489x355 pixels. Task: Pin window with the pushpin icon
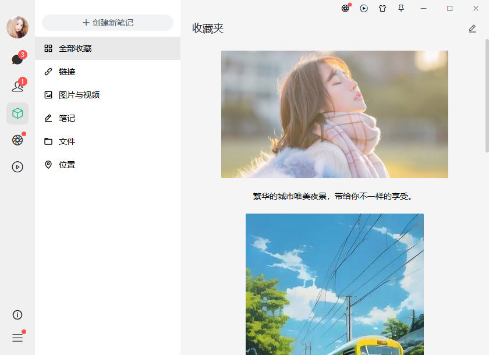[401, 8]
